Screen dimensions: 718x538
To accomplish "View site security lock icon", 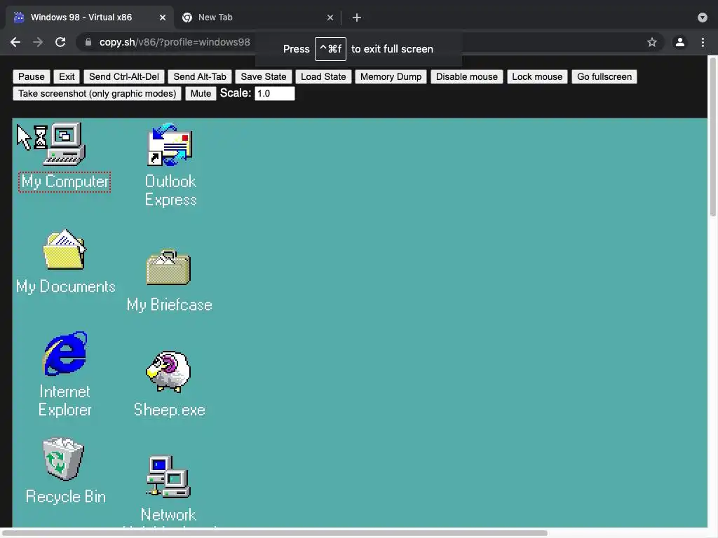I will 88,42.
